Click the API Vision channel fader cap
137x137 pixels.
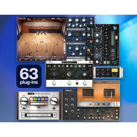117,38
